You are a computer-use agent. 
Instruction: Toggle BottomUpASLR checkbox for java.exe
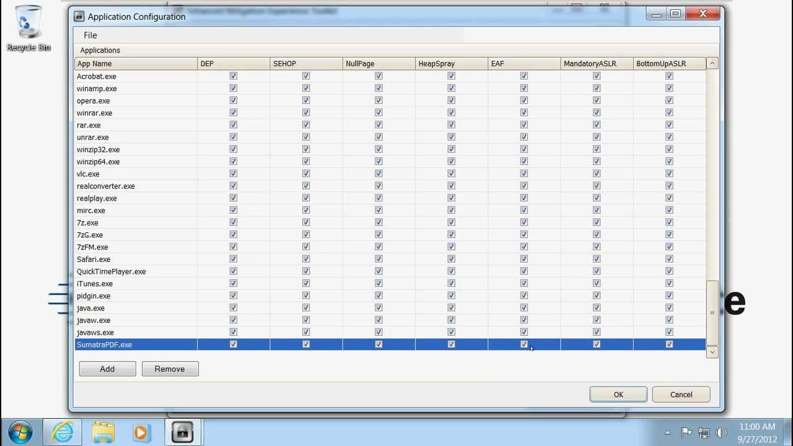pos(669,308)
